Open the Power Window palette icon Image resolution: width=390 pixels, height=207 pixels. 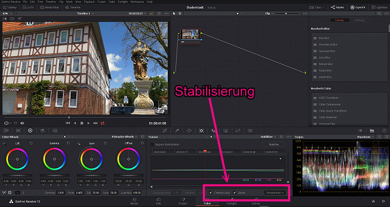coord(189,130)
